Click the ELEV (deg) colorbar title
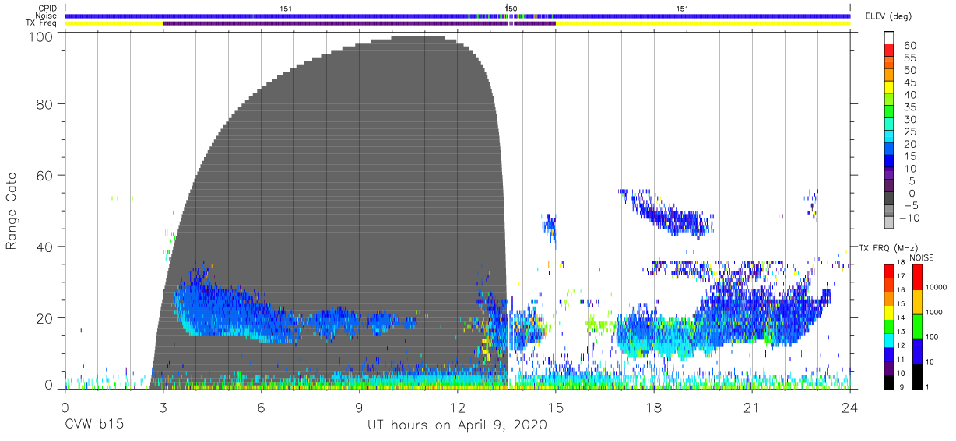The width and height of the screenshot is (956, 441). (x=888, y=16)
